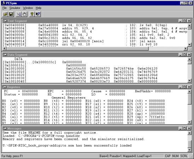Click the Break hand toolbar icon
The image size is (194, 159).
[24, 14]
